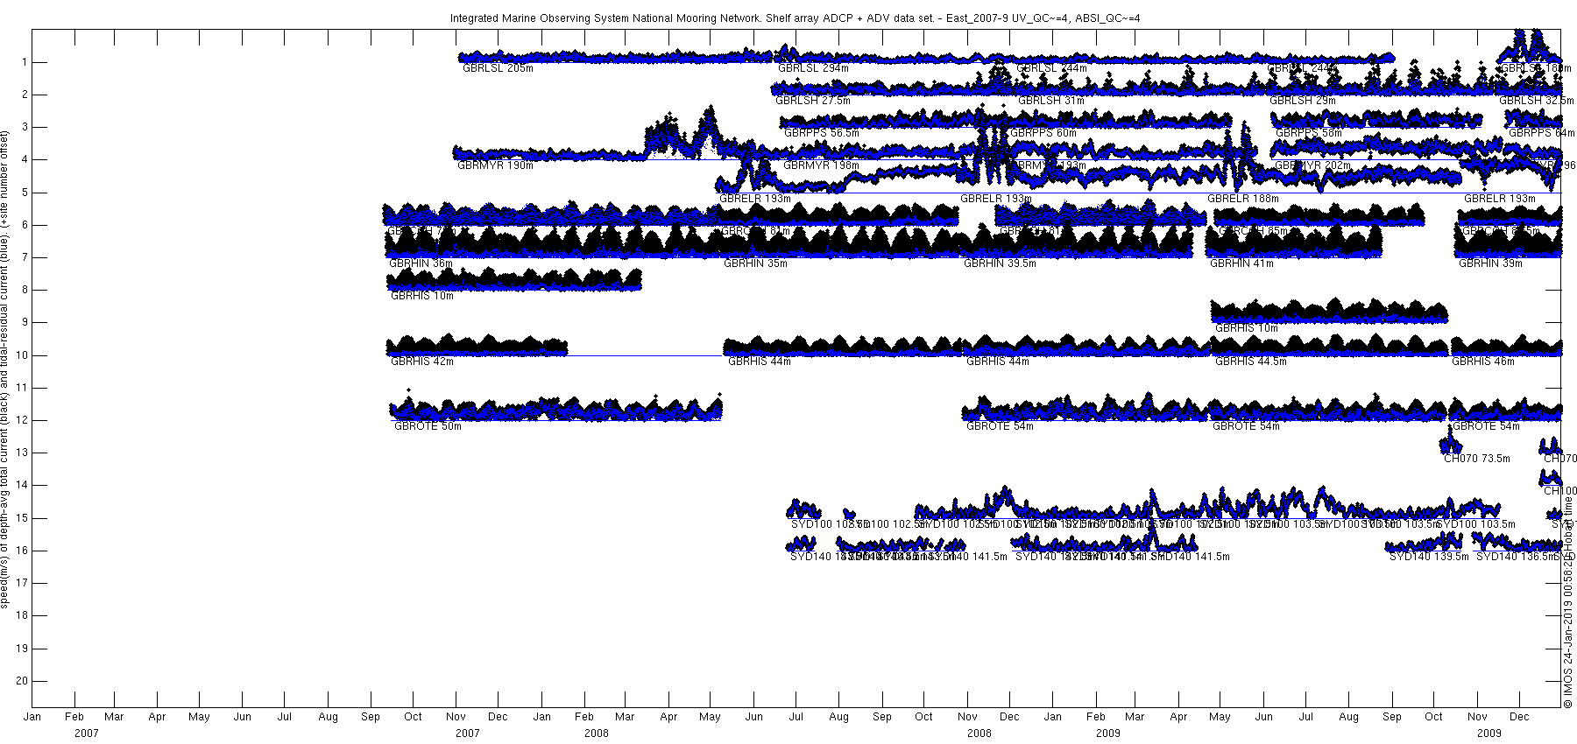Pick the GBRMYR 190m label
Screen dimensions: 1577x744
click(495, 165)
